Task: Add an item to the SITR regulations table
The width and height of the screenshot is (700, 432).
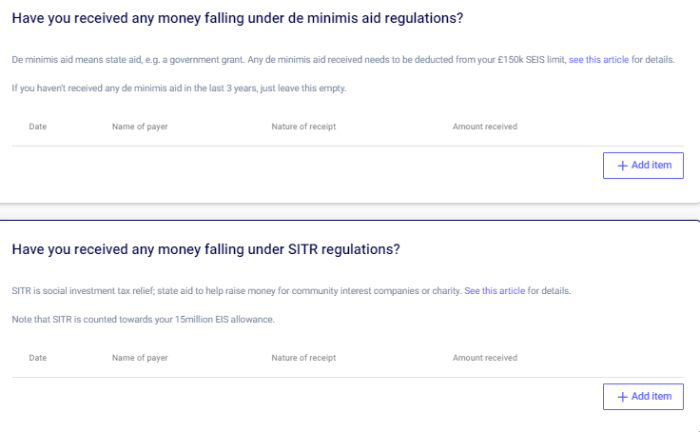Action: pyautogui.click(x=643, y=397)
